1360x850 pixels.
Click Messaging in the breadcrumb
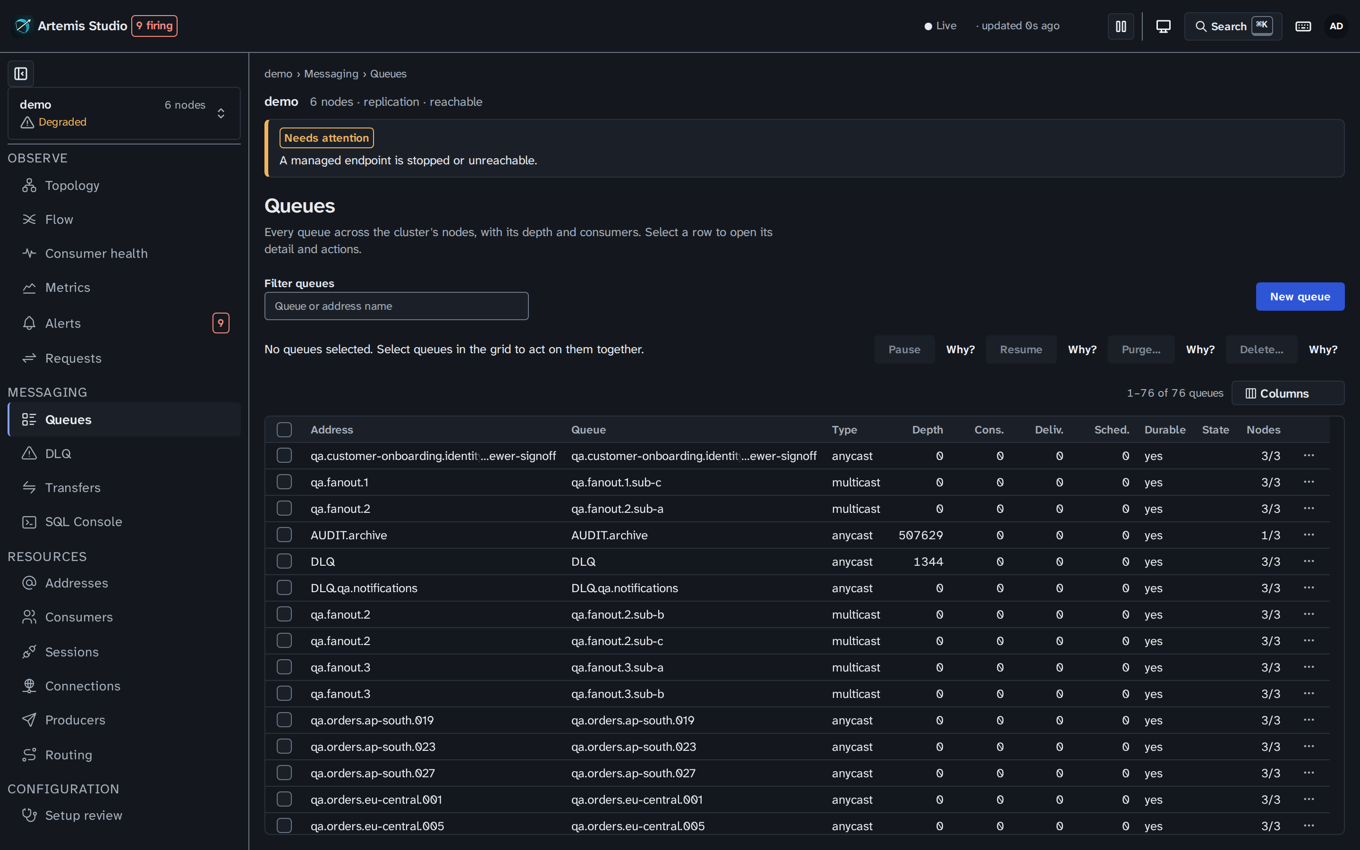tap(331, 74)
